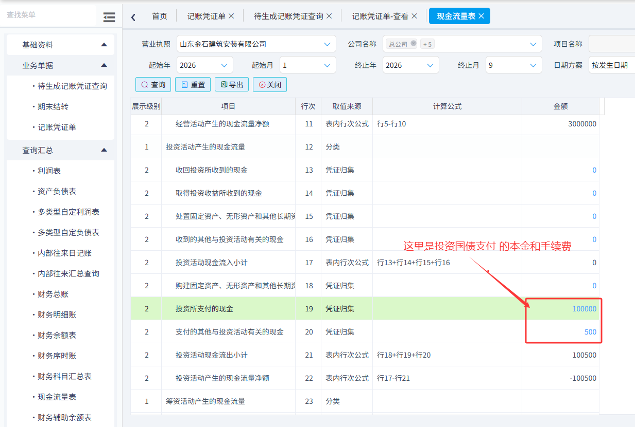635x427 pixels.
Task: Close the 记账凭证单 tab
Action: pos(231,16)
